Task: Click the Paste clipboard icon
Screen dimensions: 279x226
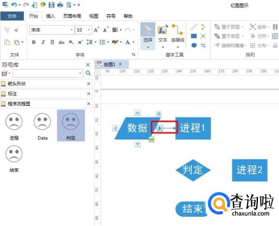Action: pos(17,43)
